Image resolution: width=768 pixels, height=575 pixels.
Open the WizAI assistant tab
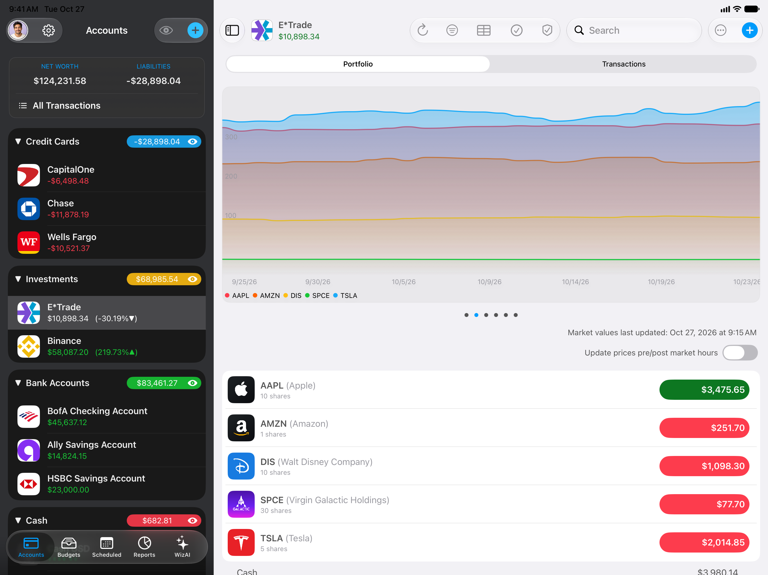182,547
